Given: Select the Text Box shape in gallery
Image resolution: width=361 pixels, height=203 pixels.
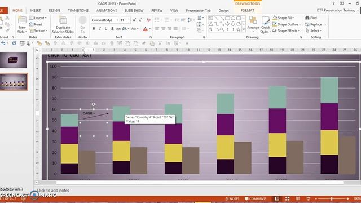Looking at the screenshot, I should 210,18.
